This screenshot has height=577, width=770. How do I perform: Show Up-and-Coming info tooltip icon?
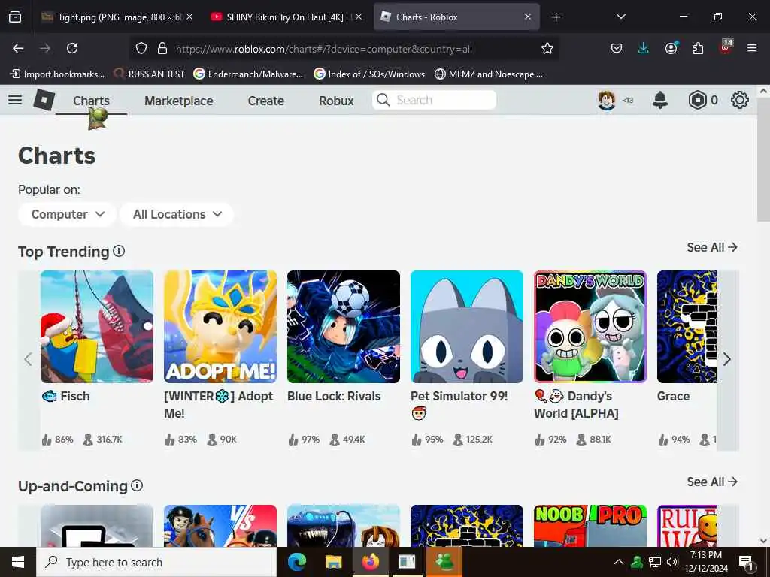(137, 486)
